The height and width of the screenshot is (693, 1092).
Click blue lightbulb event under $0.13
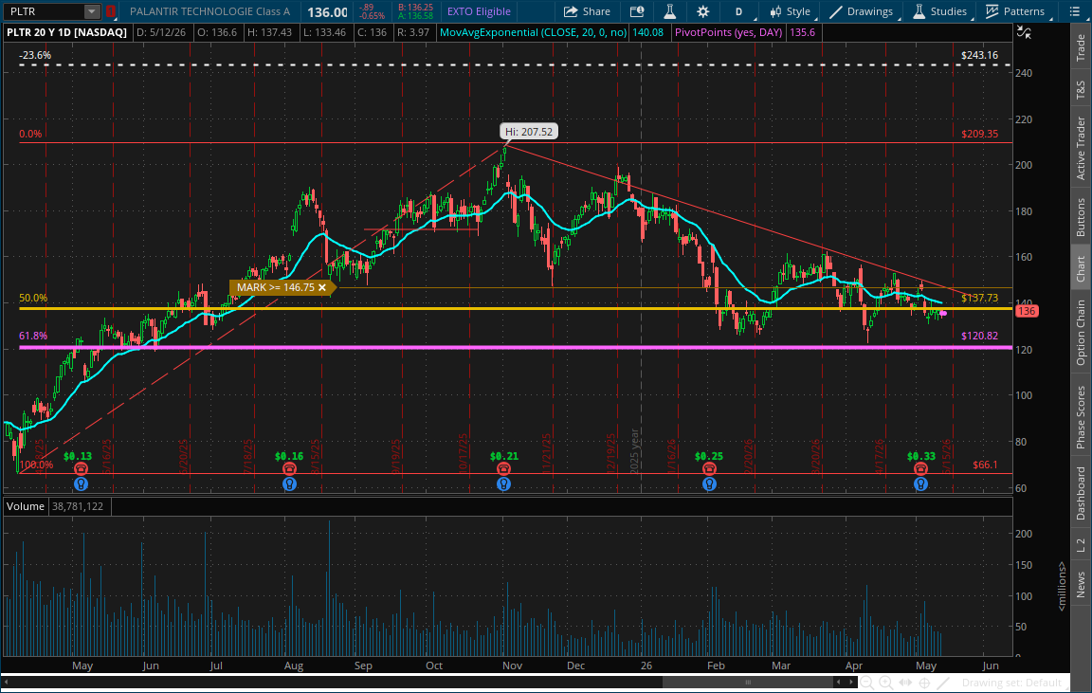81,483
